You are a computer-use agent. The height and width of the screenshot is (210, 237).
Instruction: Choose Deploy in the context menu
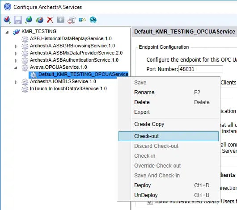(169, 185)
